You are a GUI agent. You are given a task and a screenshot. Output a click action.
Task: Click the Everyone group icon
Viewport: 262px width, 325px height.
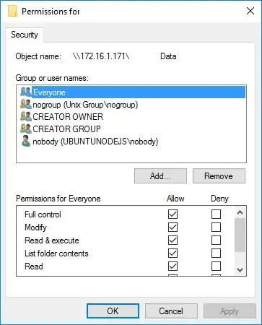tap(26, 92)
